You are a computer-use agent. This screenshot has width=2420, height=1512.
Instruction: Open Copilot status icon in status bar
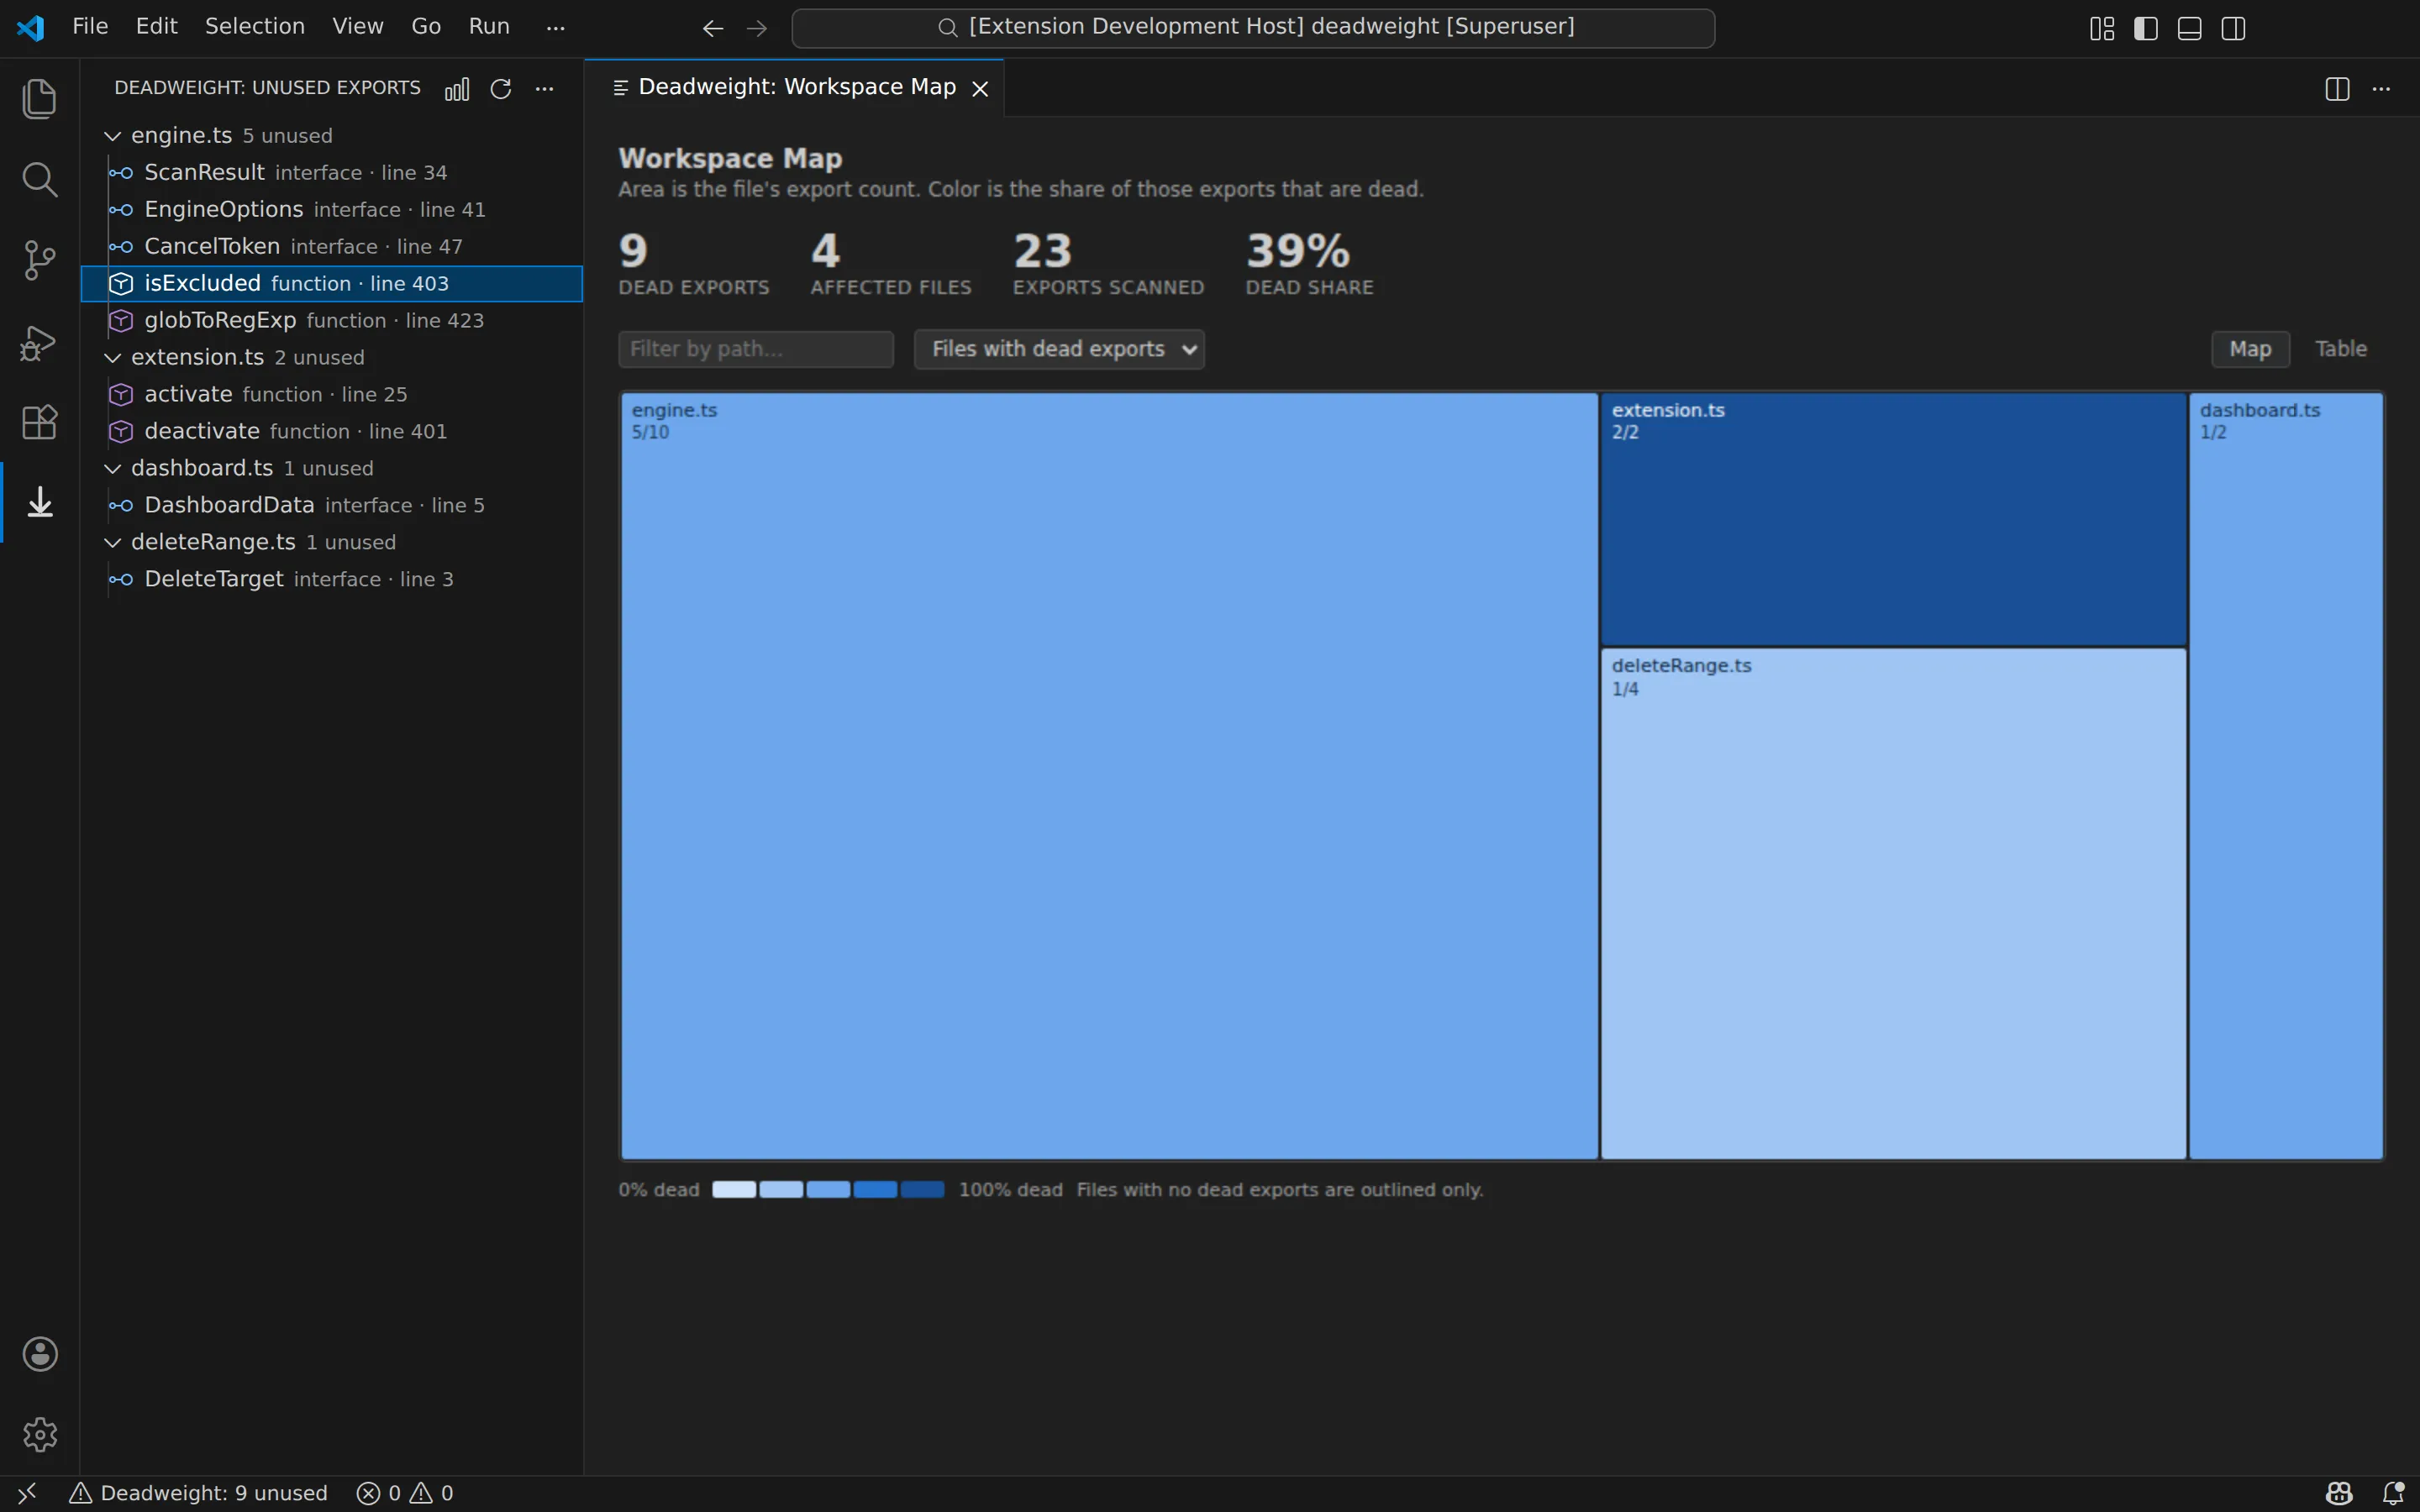[2339, 1493]
